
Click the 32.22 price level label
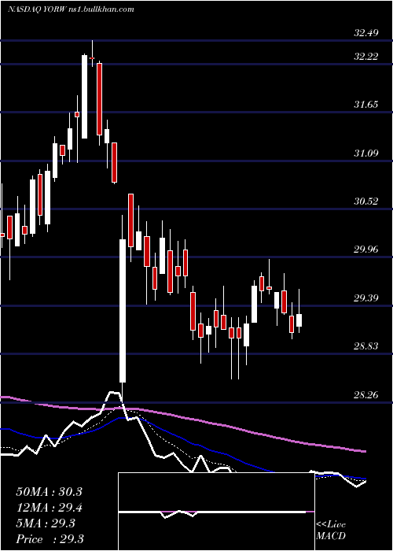point(366,57)
